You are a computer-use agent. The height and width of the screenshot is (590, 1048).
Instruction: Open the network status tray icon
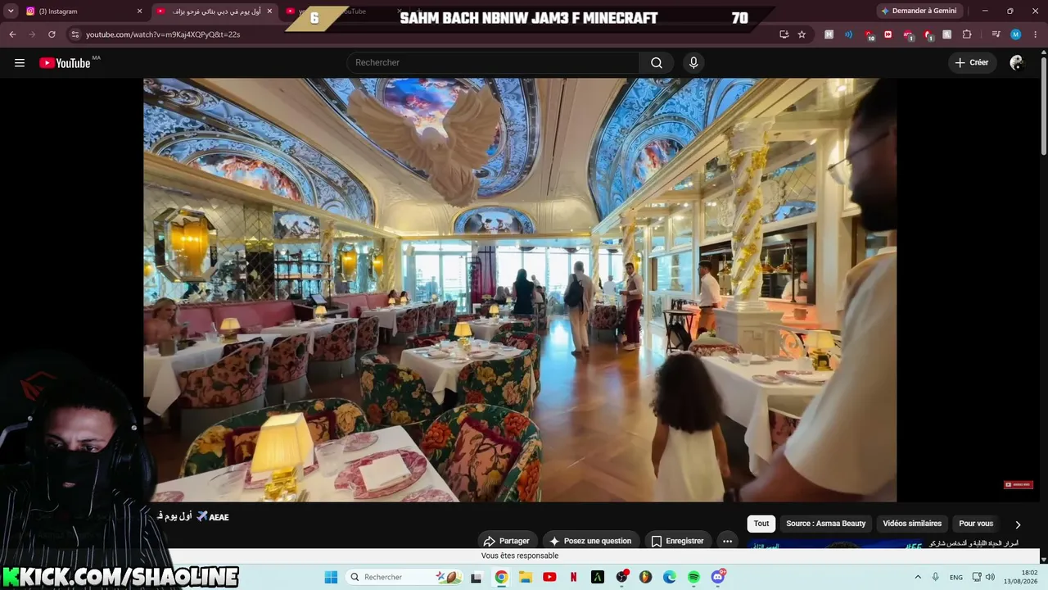pyautogui.click(x=976, y=577)
